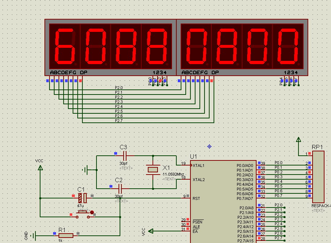Viewport: 331px width, 243px height.
Task: Click the blue origin crosshair marker
Action: click(210, 147)
